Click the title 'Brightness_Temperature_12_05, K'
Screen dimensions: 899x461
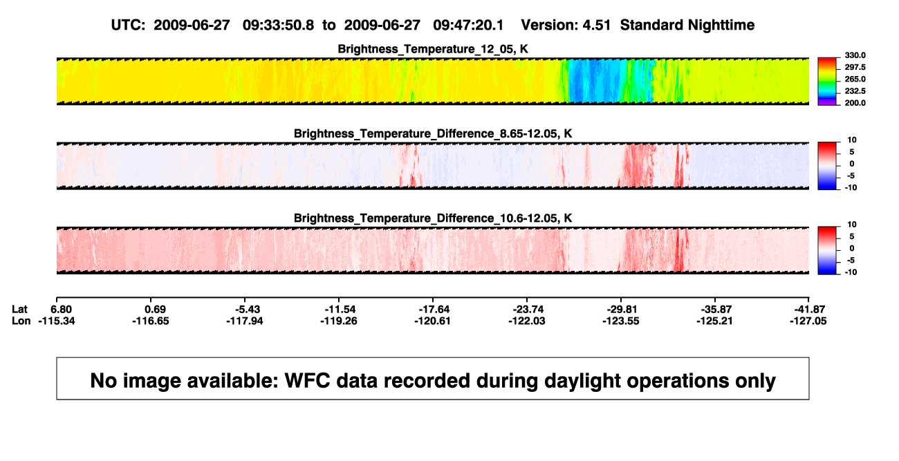coord(433,48)
